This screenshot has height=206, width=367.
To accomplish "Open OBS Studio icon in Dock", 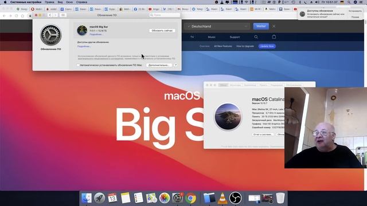I will (235, 198).
